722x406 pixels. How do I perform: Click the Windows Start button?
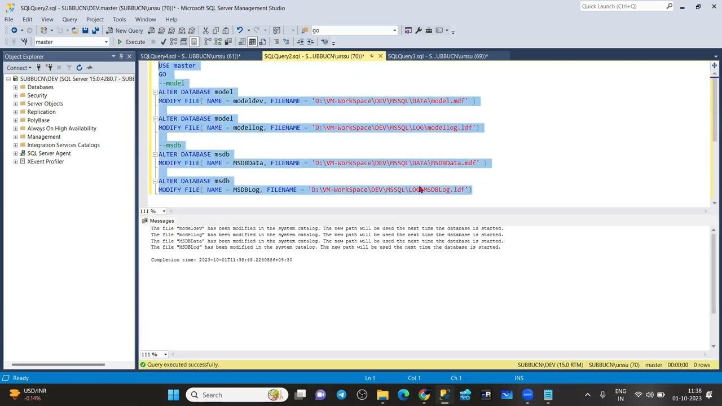(x=173, y=395)
